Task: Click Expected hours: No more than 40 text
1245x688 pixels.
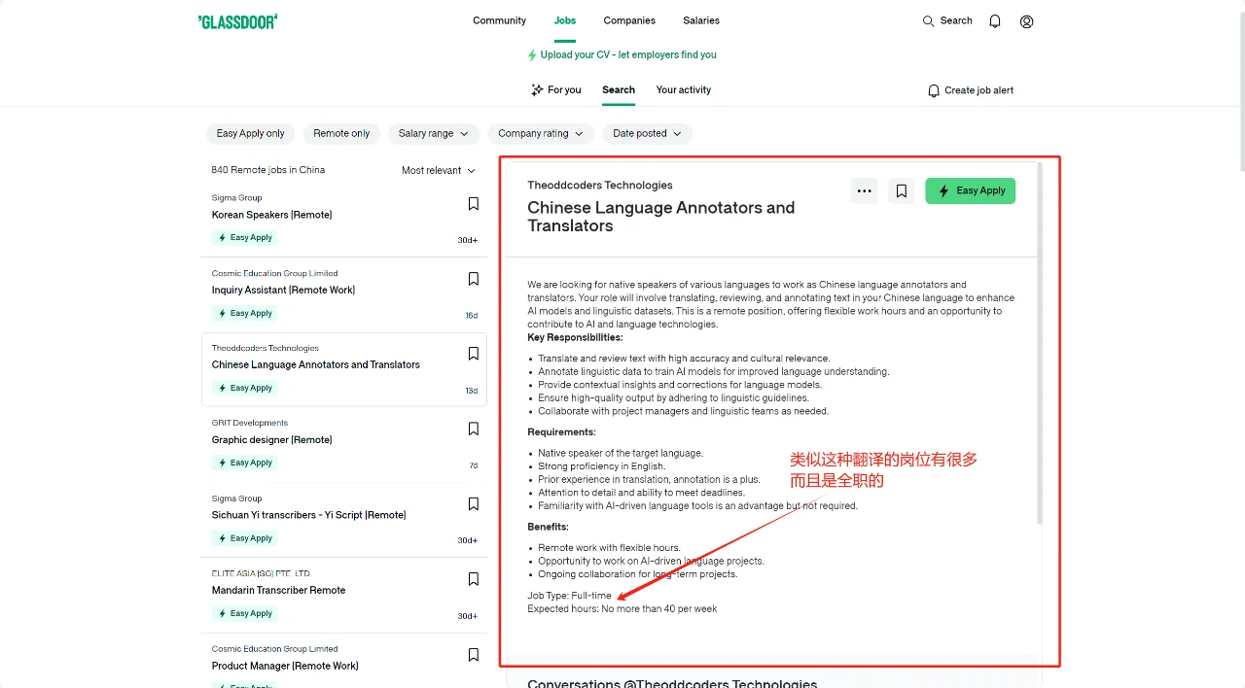Action: tap(622, 609)
